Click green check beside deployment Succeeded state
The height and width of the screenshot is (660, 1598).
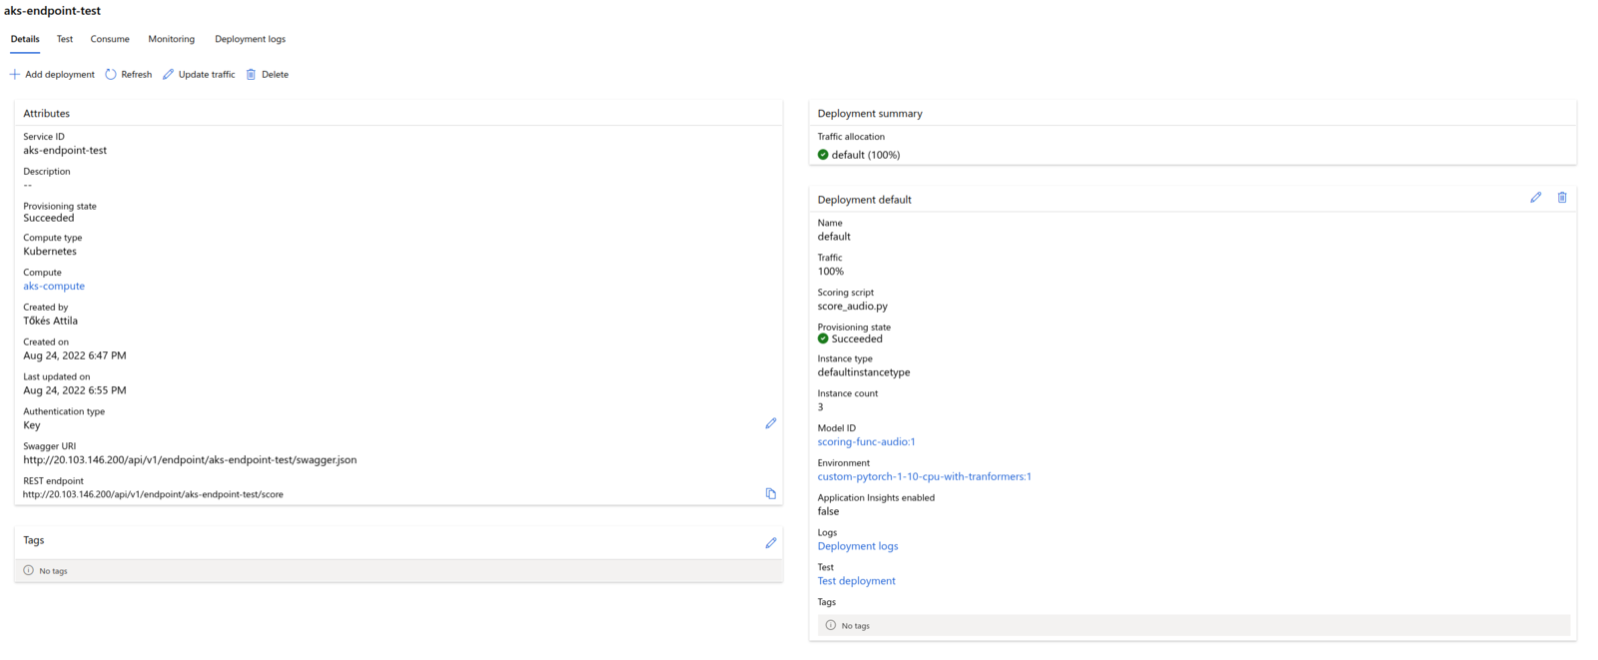pos(823,338)
